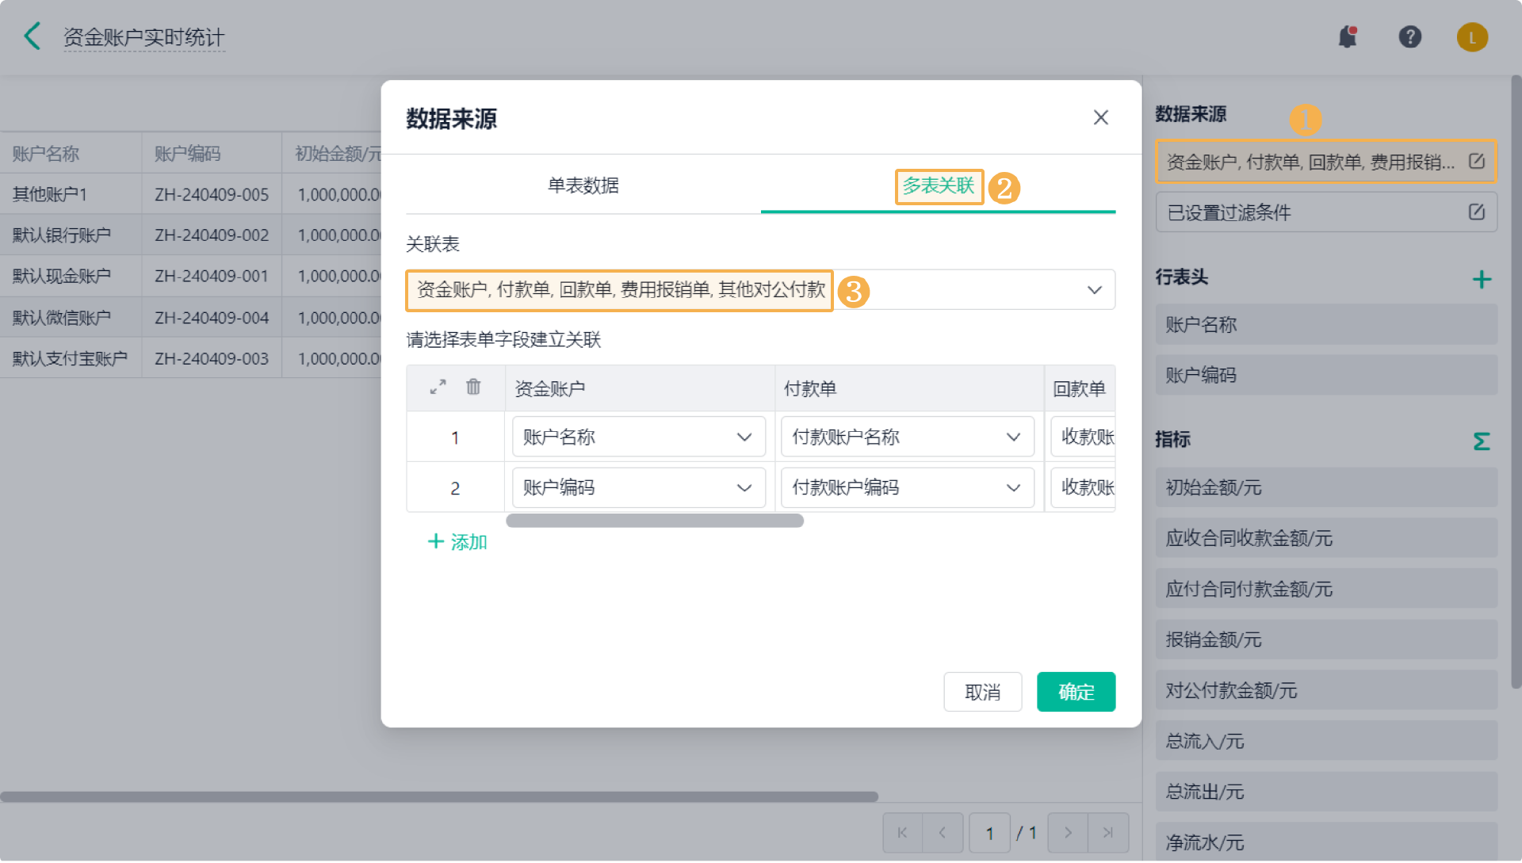This screenshot has width=1522, height=863.
Task: Switch to the 单表数据 tab
Action: point(583,185)
